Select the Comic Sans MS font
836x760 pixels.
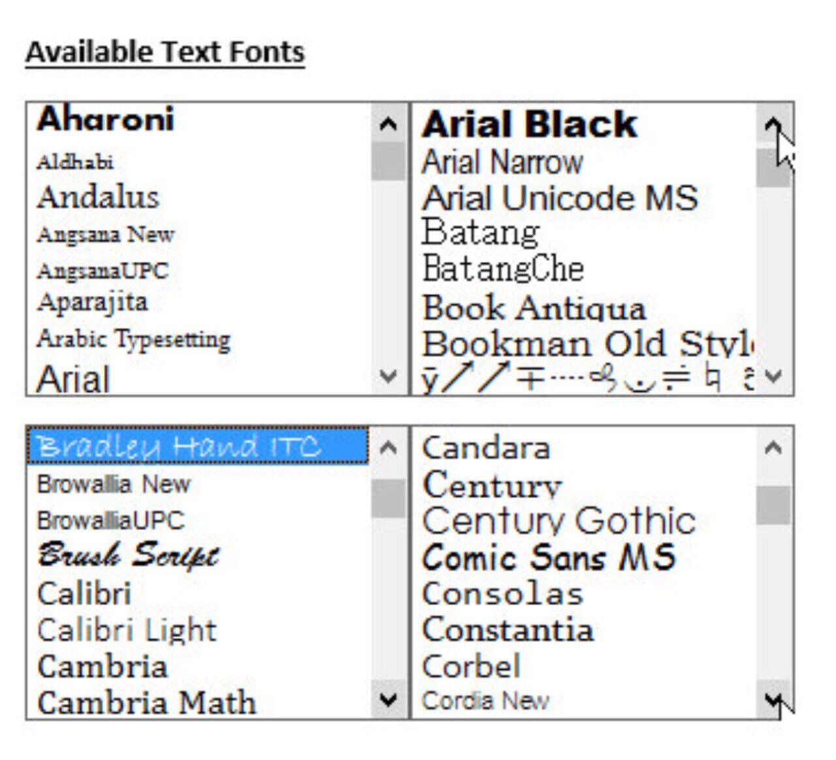(x=549, y=558)
